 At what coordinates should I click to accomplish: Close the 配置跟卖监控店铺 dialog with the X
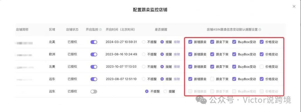click(x=294, y=6)
